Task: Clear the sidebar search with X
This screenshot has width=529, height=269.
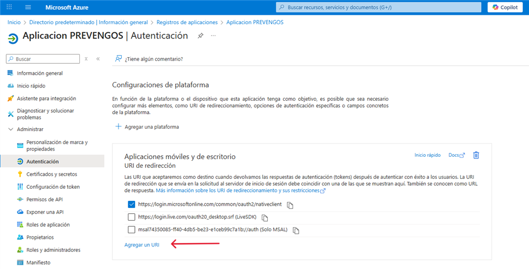Action: [x=86, y=59]
